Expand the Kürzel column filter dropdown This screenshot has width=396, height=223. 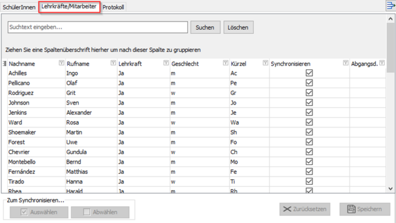click(265, 63)
